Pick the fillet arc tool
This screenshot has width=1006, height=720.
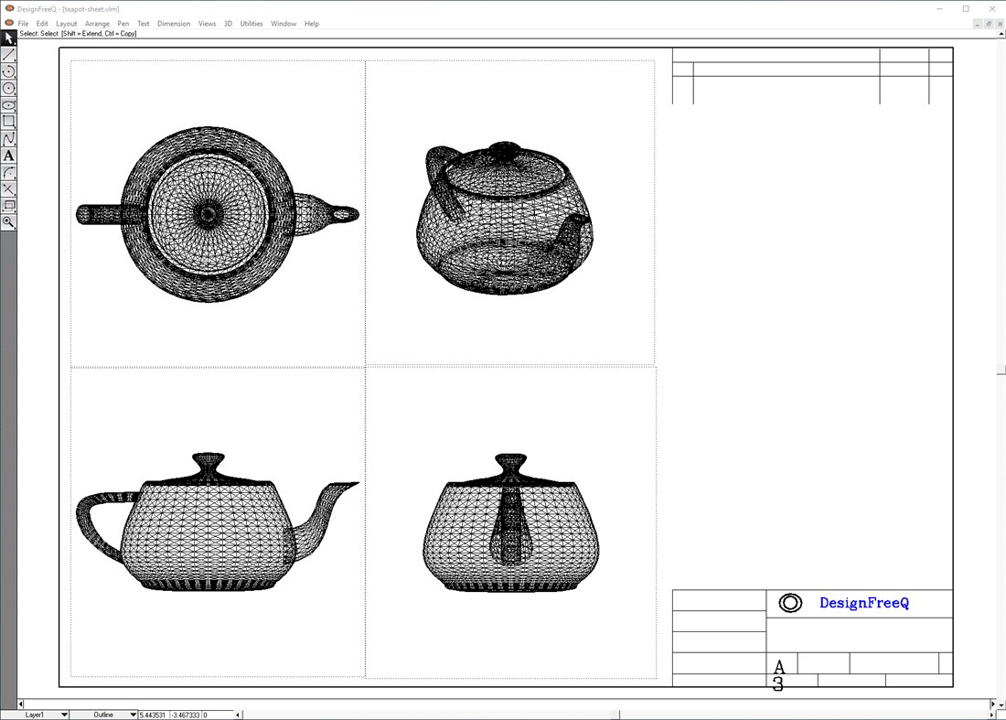point(10,172)
